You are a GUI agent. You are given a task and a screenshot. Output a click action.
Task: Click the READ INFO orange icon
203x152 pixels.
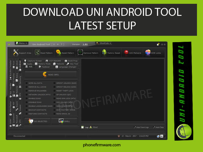coord(45,74)
